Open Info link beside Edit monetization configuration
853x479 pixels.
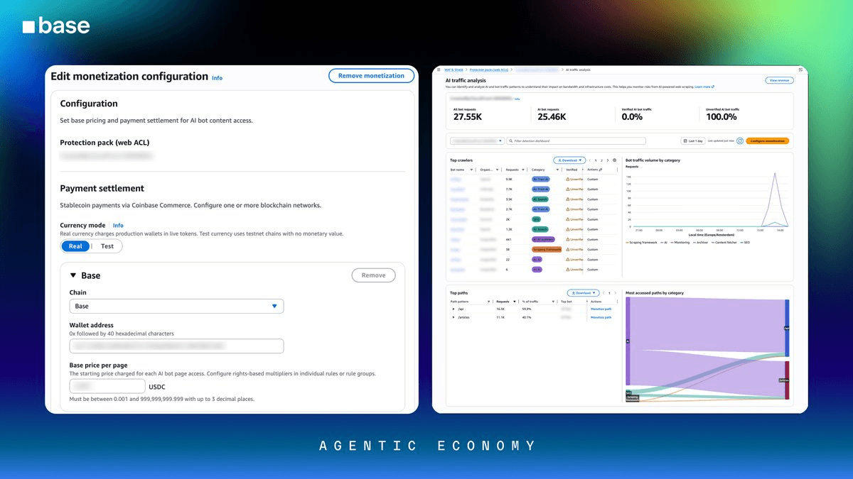pyautogui.click(x=217, y=78)
